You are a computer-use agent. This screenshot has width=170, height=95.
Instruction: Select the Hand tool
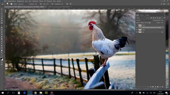pyautogui.click(x=2, y=50)
